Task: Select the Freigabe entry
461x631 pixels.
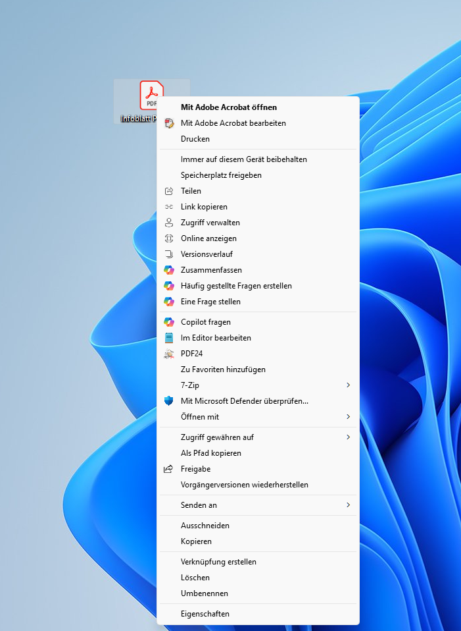Action: click(x=258, y=469)
